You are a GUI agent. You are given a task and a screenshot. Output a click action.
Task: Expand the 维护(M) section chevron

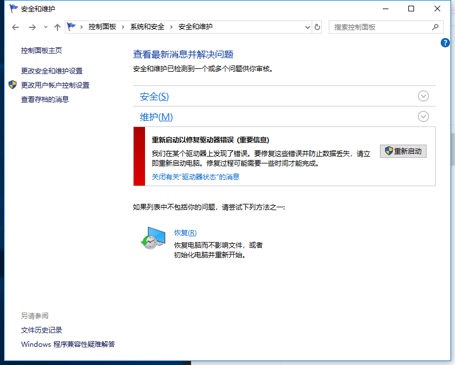423,116
